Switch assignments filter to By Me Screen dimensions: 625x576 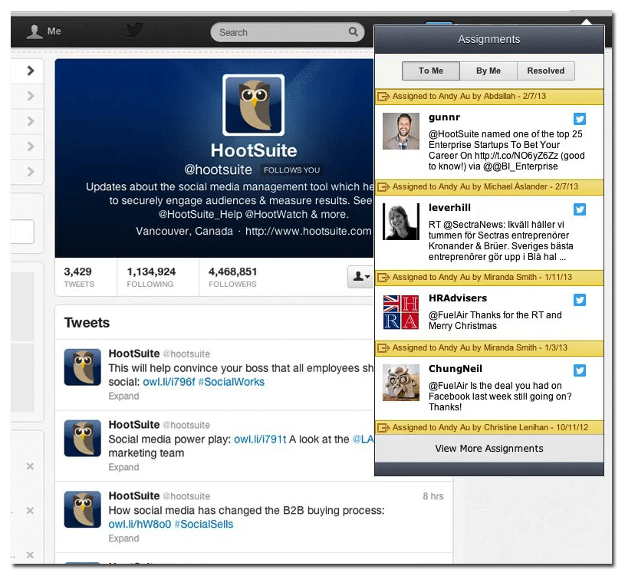[488, 71]
